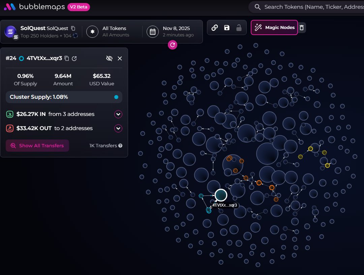Click the copy link chain icon

(x=214, y=28)
